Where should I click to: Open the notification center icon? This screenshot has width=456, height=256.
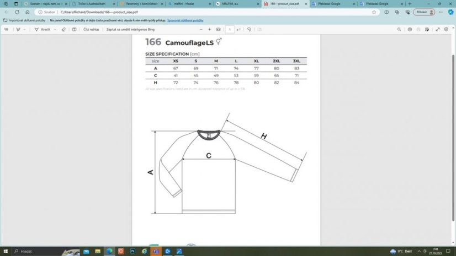(448, 251)
